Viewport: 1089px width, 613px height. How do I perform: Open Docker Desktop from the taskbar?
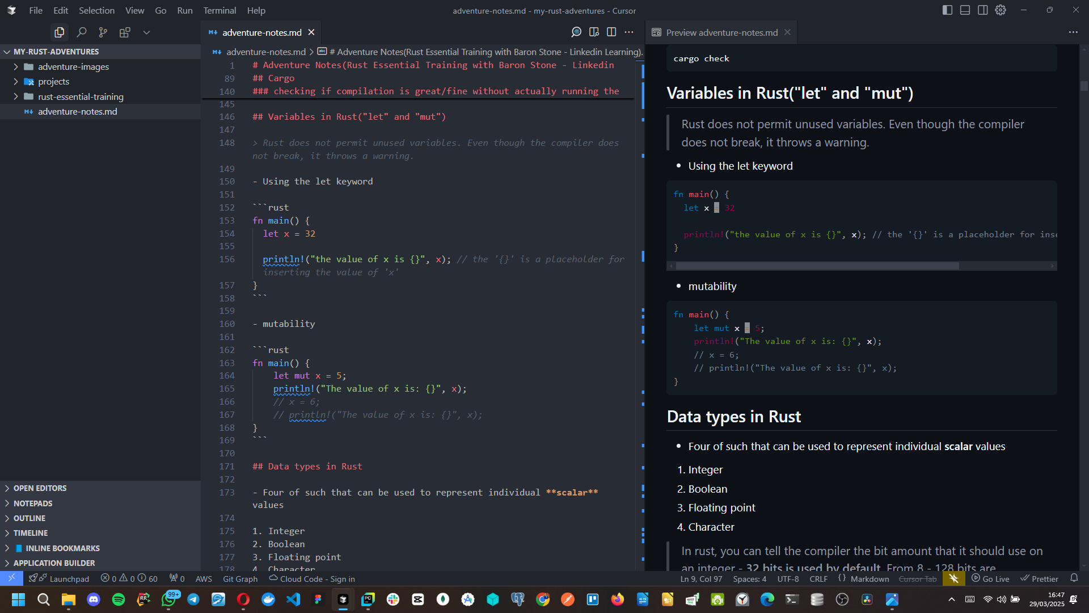(268, 599)
